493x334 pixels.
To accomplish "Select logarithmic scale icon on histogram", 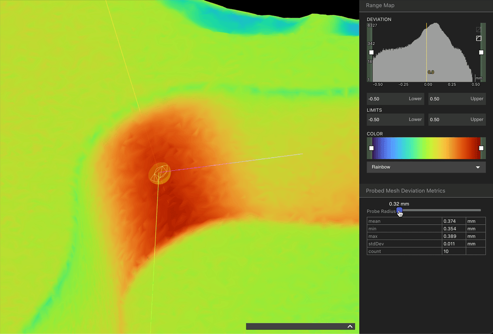I will 479,38.
